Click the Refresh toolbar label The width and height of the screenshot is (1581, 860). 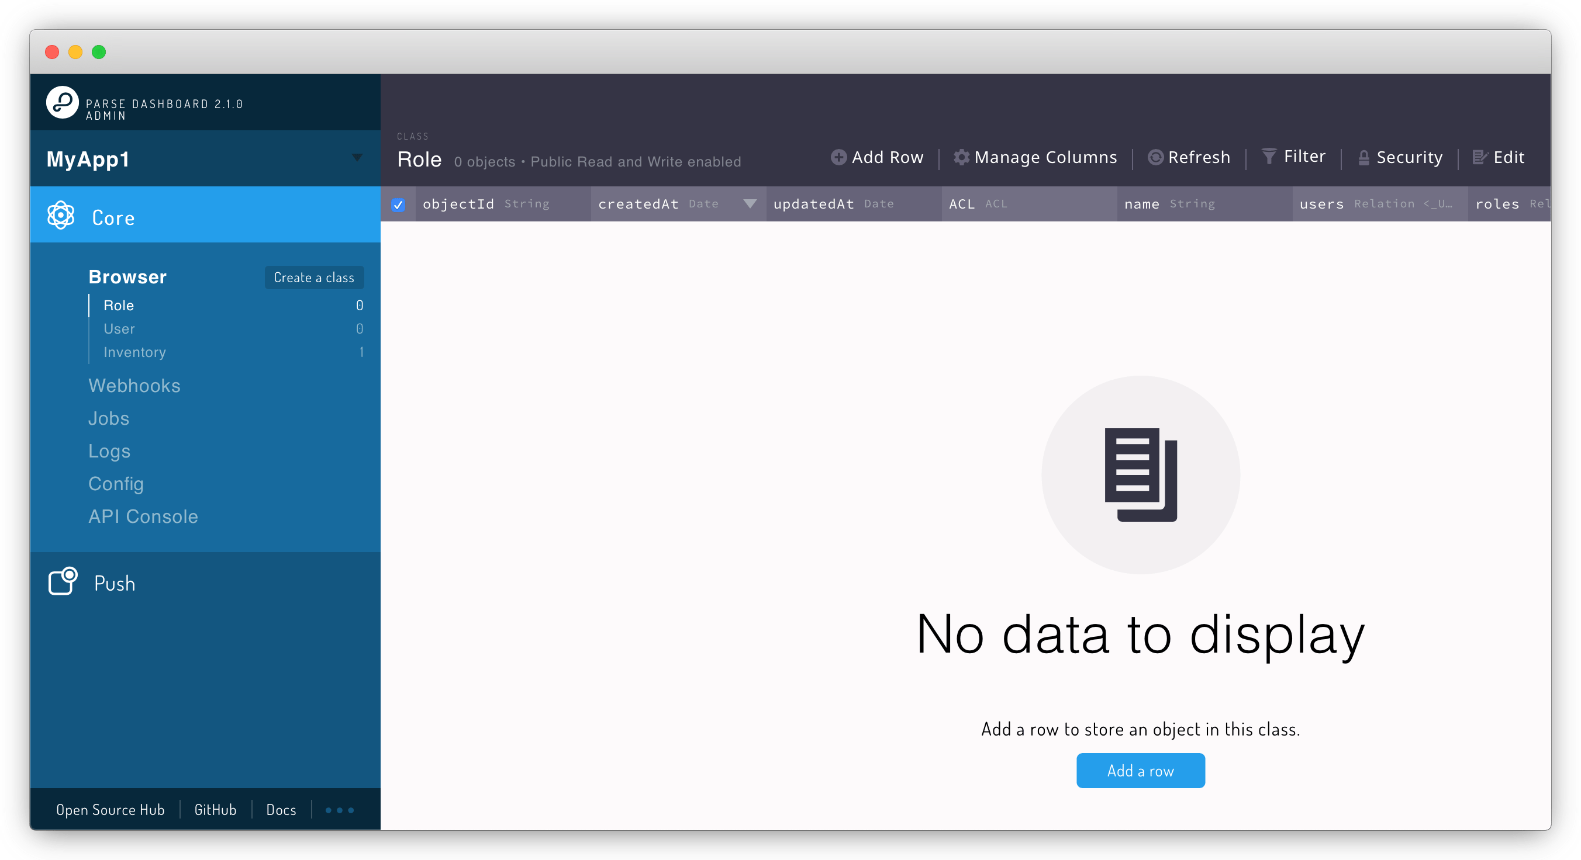pos(1199,158)
